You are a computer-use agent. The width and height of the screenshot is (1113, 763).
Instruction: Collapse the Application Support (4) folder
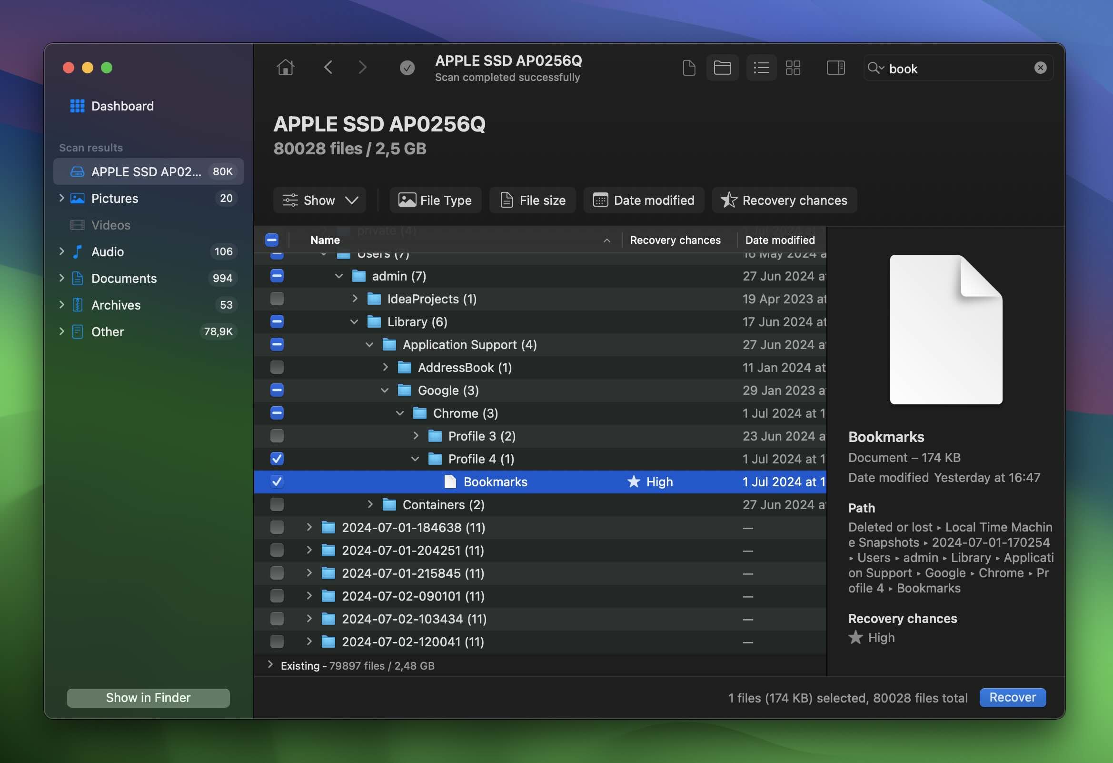point(369,345)
